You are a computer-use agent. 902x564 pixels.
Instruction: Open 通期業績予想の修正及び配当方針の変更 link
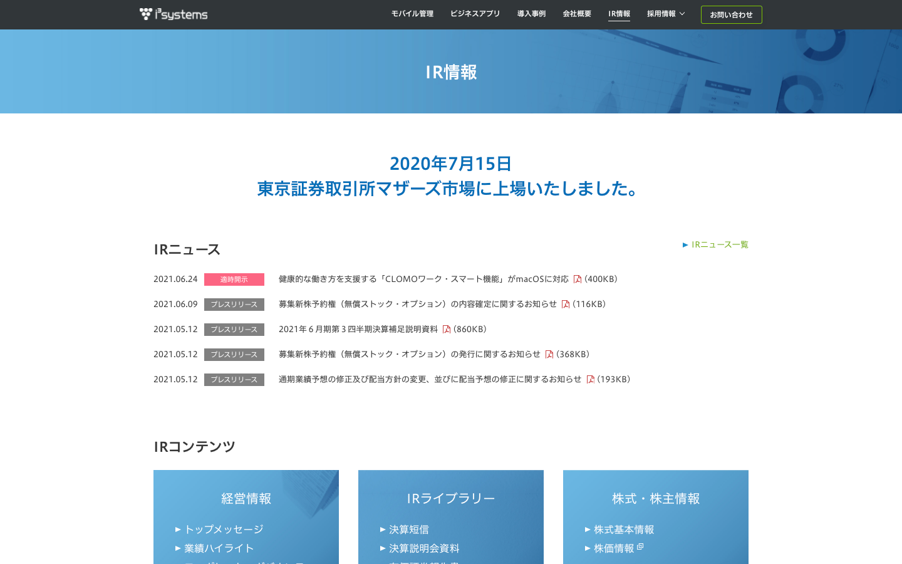click(x=430, y=379)
